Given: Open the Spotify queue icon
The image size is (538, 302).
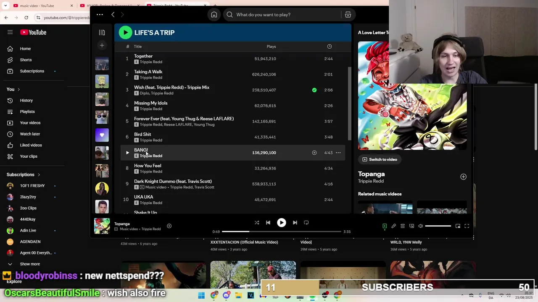Looking at the screenshot, I should (403, 226).
